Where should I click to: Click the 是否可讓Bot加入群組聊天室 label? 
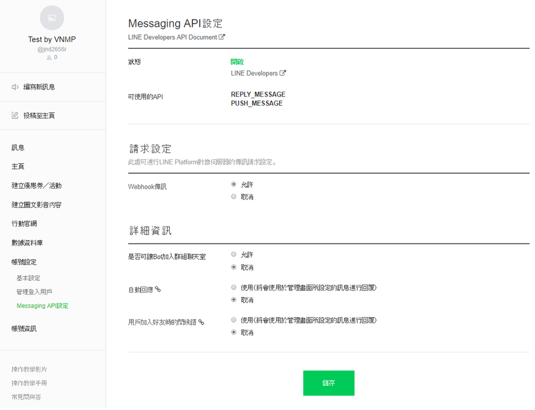coord(167,257)
